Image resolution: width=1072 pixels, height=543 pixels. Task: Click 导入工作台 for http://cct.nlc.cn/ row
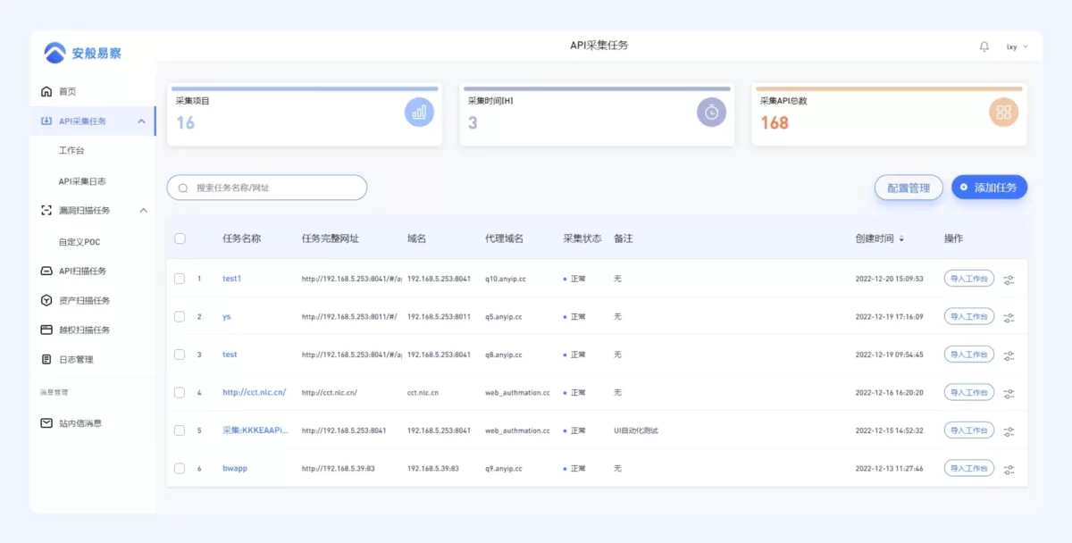(969, 392)
